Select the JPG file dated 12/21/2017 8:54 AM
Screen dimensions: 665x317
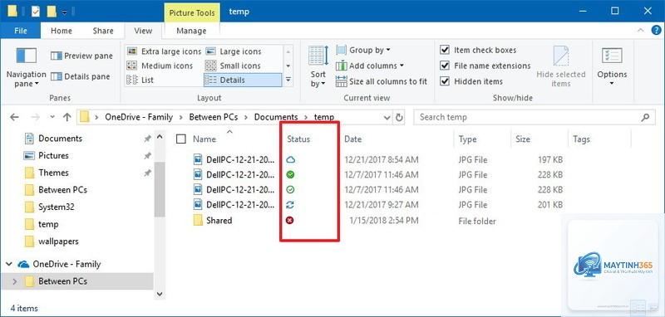pos(234,159)
